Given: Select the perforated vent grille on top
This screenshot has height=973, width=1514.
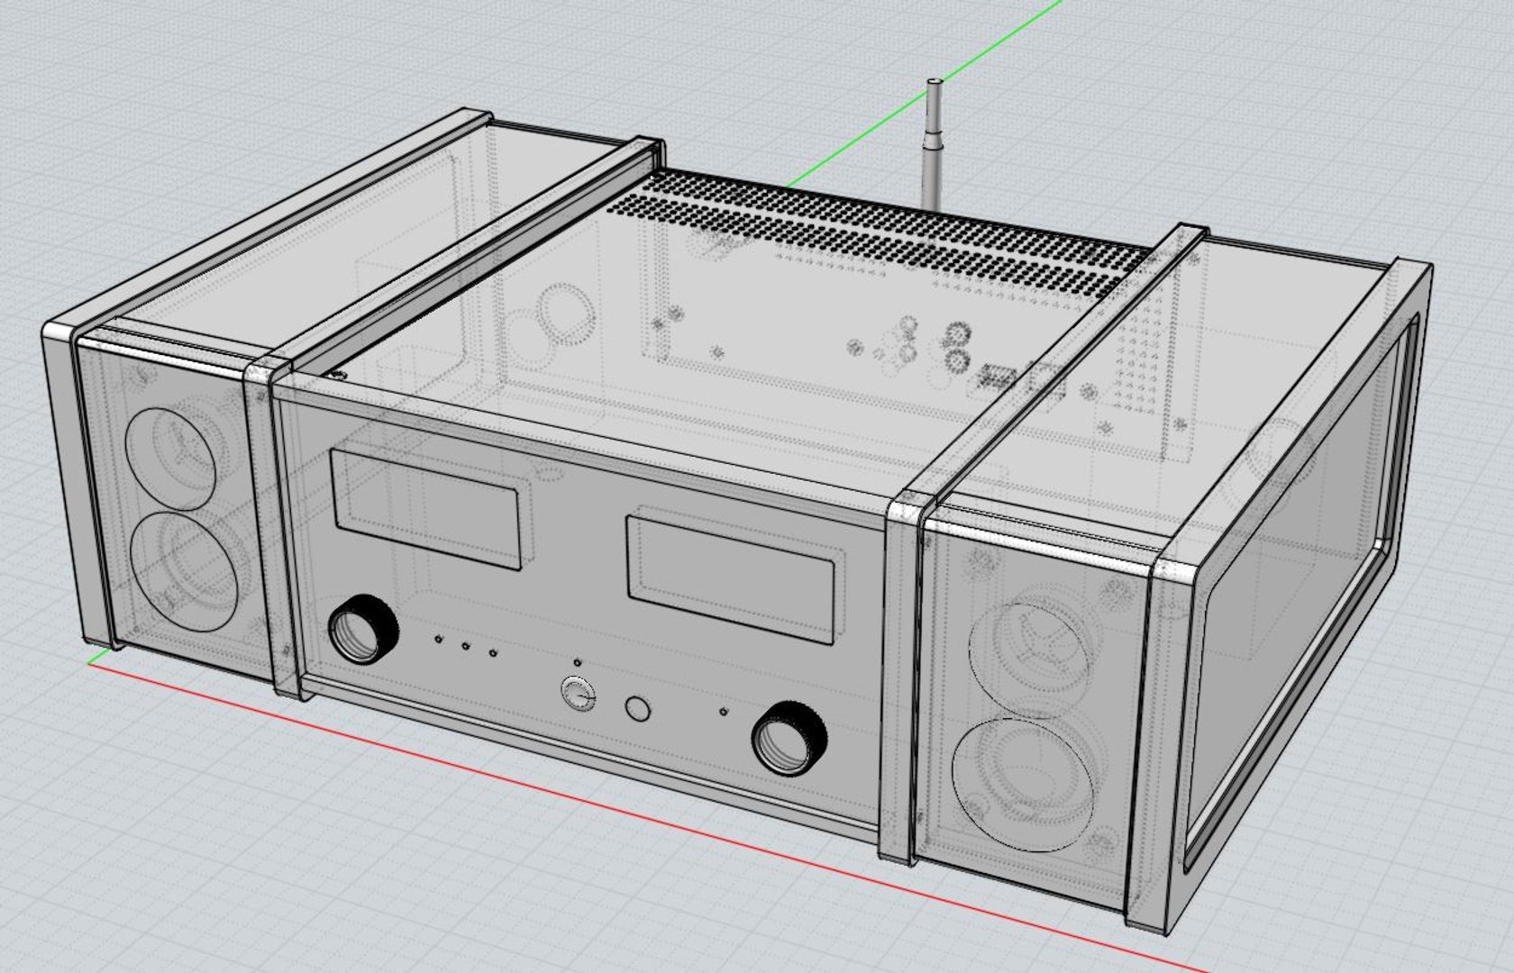Looking at the screenshot, I should pyautogui.click(x=879, y=234).
